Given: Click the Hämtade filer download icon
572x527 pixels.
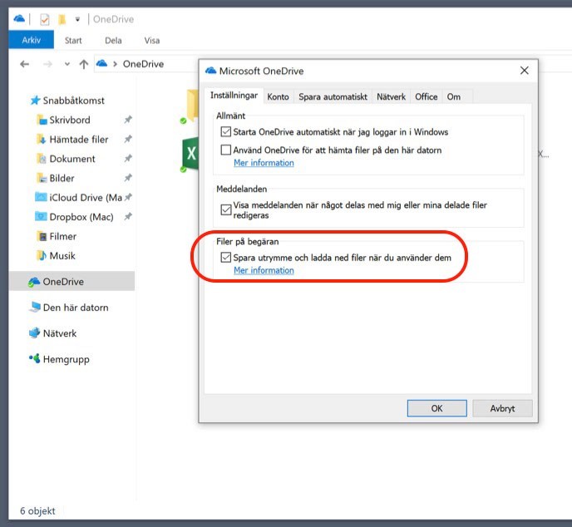Looking at the screenshot, I should 42,140.
